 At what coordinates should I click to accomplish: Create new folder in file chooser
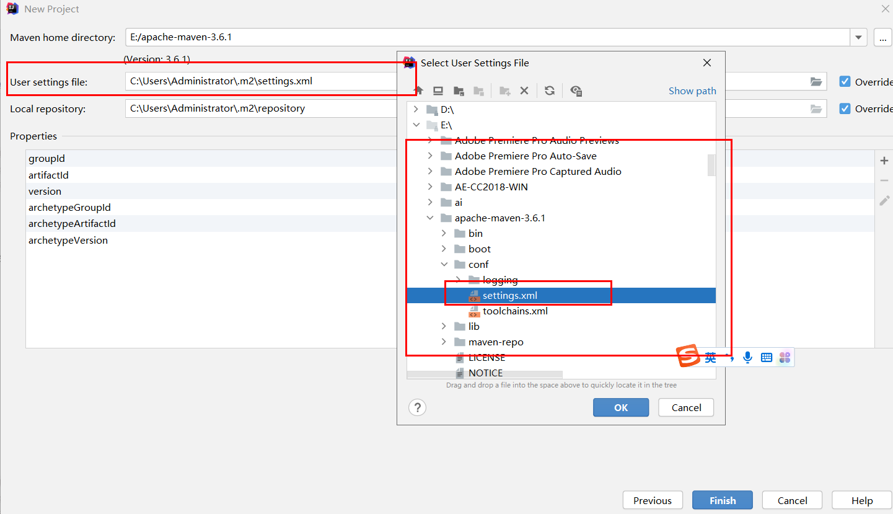coord(505,91)
